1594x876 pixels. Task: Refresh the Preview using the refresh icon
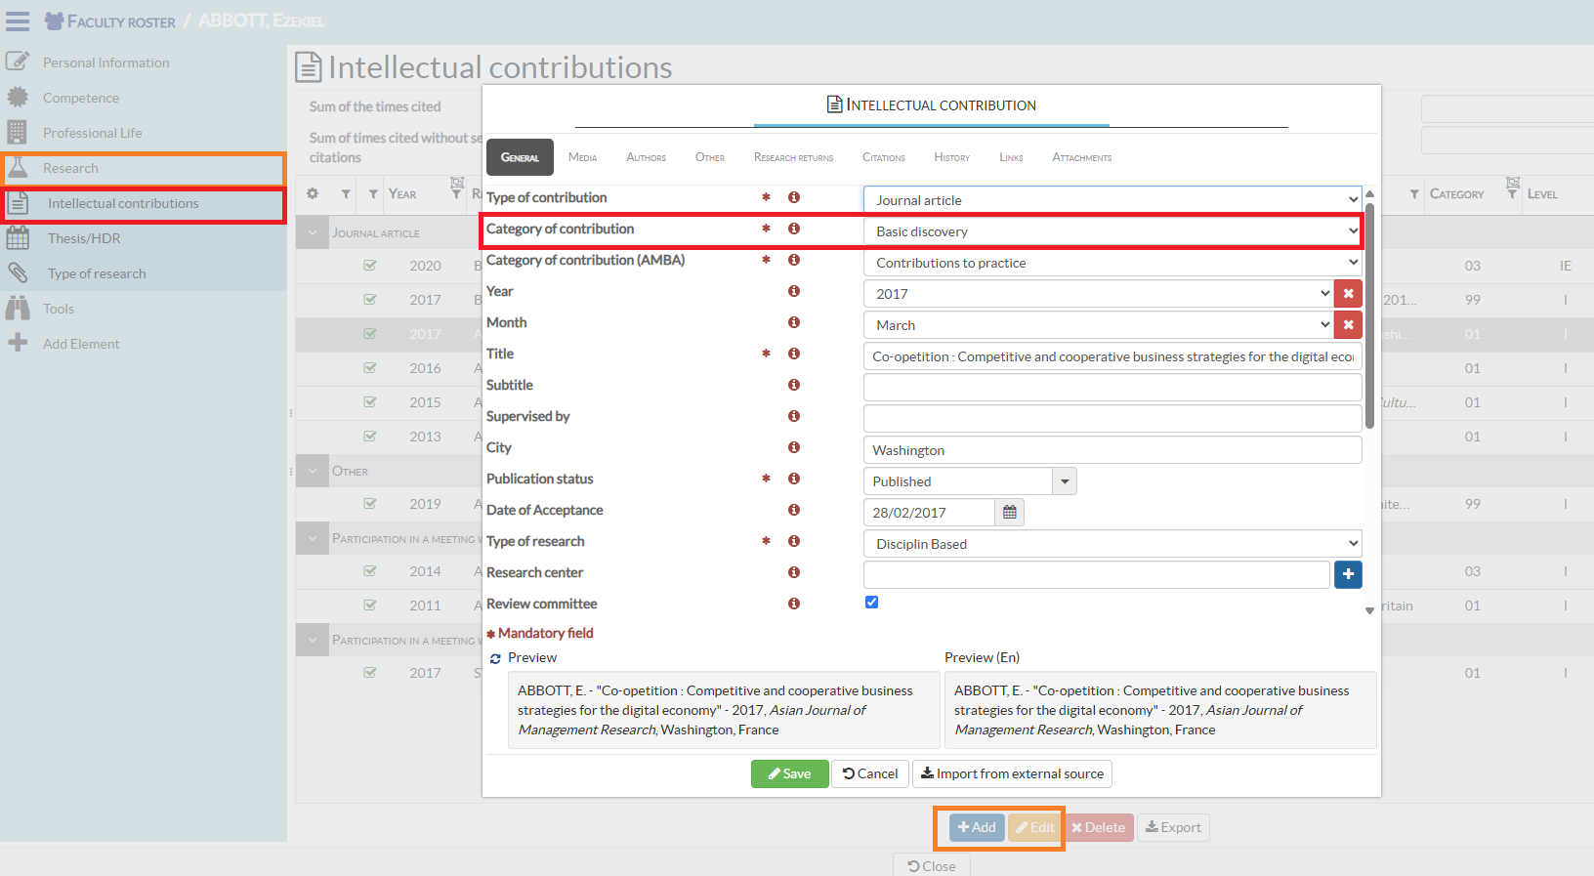[495, 659]
